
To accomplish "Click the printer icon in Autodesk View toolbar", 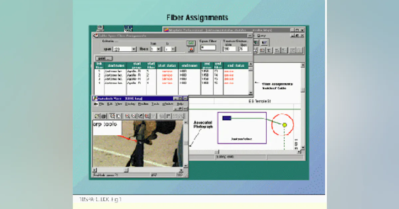I will point(103,116).
